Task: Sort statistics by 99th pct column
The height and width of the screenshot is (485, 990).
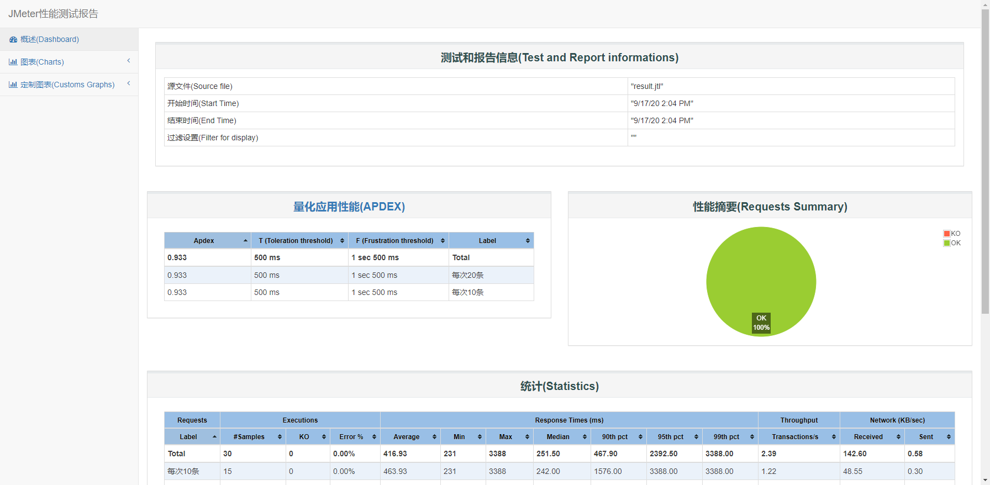Action: tap(730, 437)
